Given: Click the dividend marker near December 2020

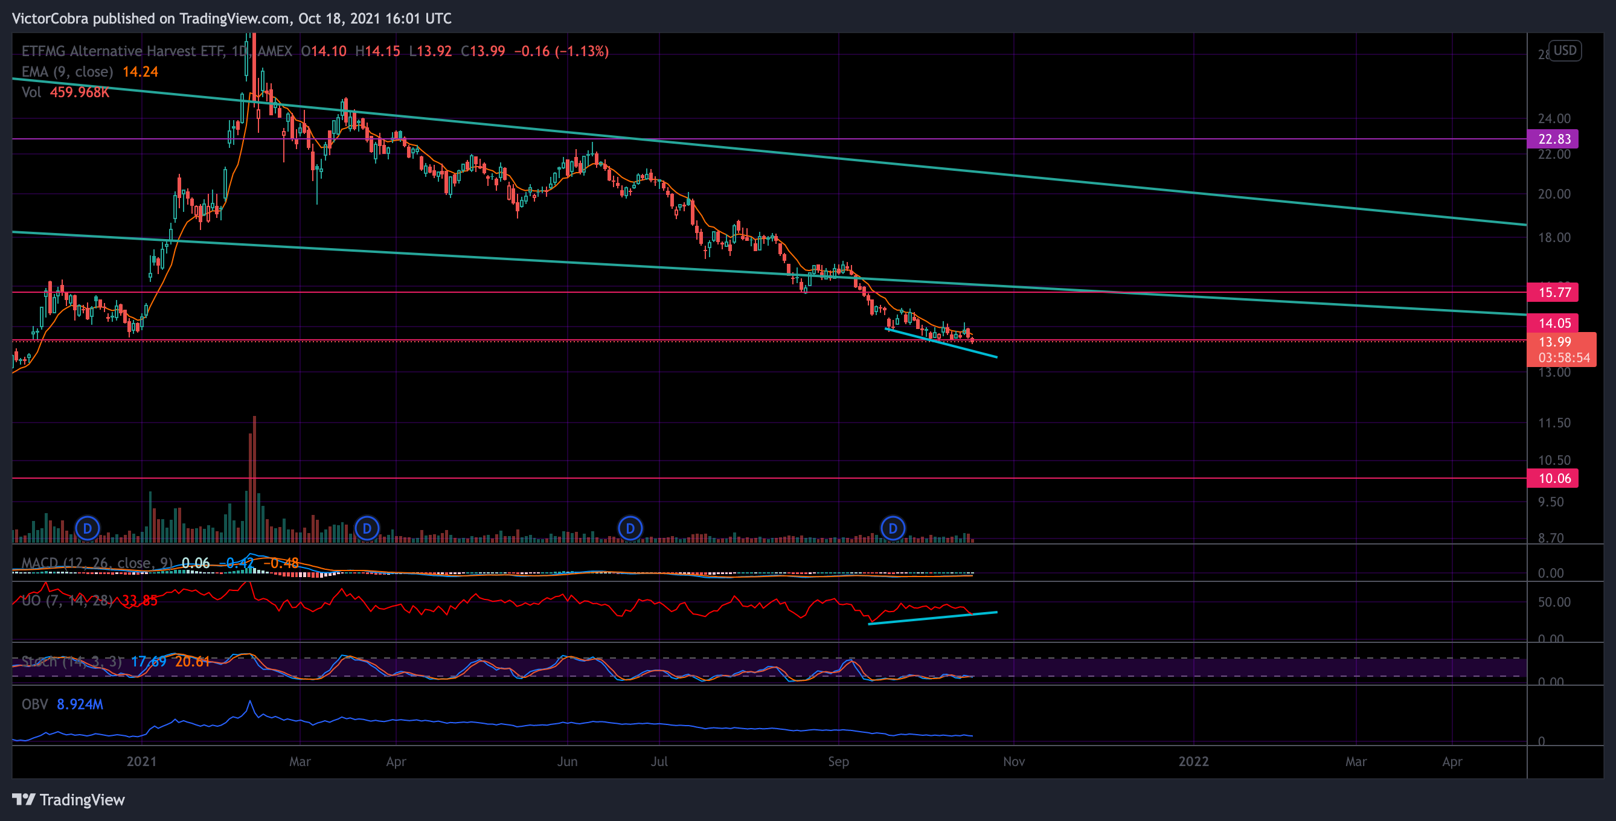Looking at the screenshot, I should click(x=87, y=529).
